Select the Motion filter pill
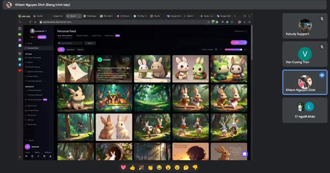Image resolution: width=330 pixels, height=173 pixels. click(x=80, y=50)
